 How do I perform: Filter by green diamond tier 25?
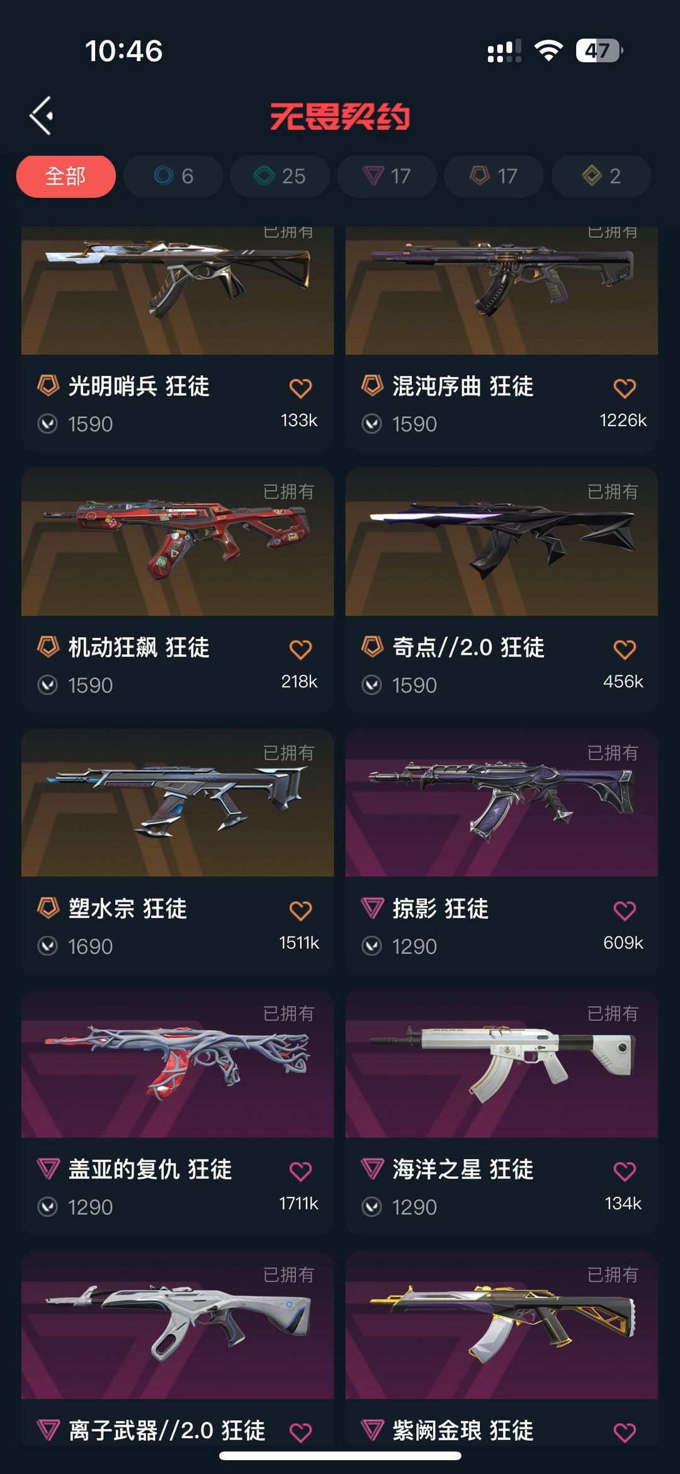click(280, 176)
